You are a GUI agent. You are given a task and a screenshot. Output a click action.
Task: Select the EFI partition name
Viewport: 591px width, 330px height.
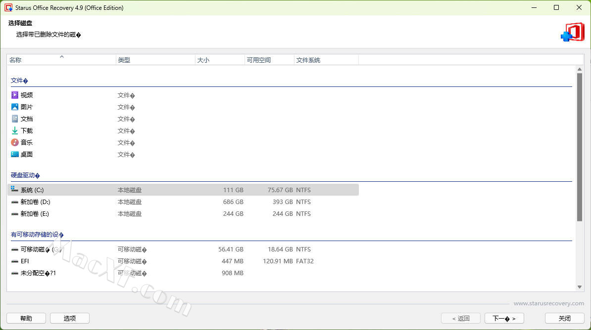pos(25,261)
